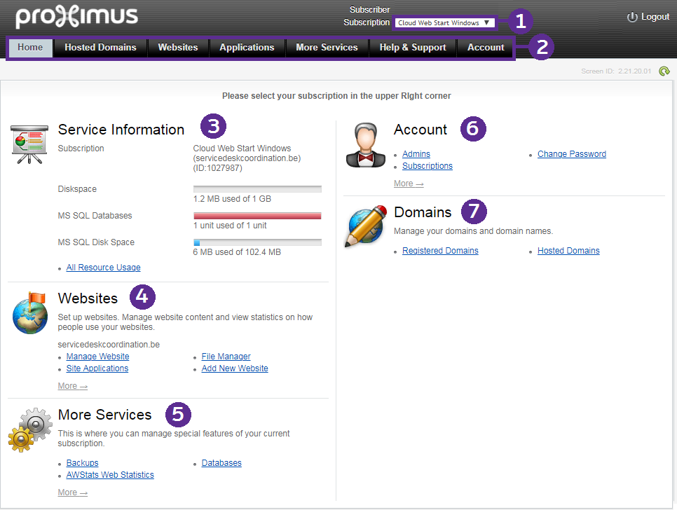Open the Site Applications link
This screenshot has width=677, height=510.
click(97, 368)
